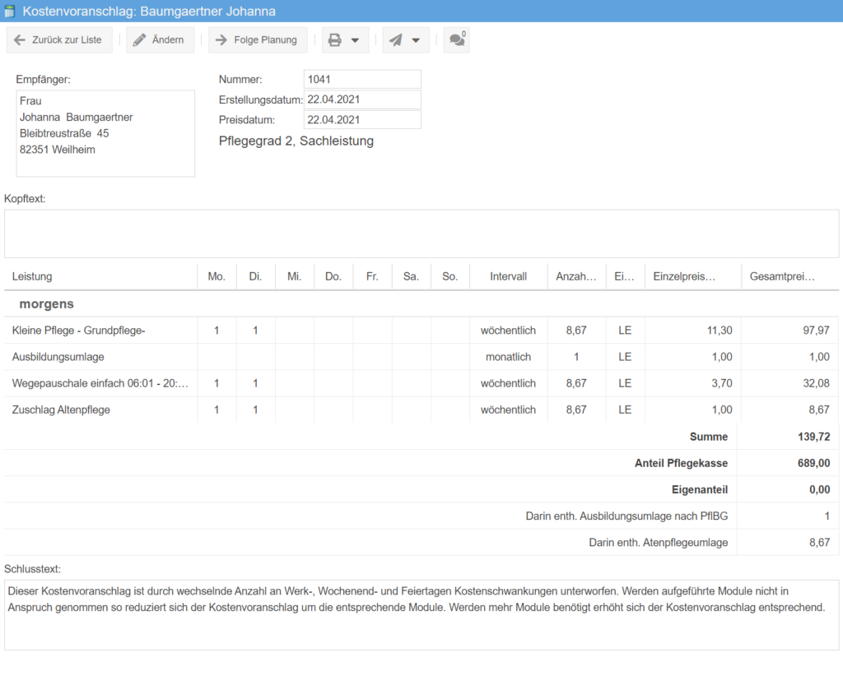Expand the print options dropdown arrow
843x685 pixels.
(355, 40)
